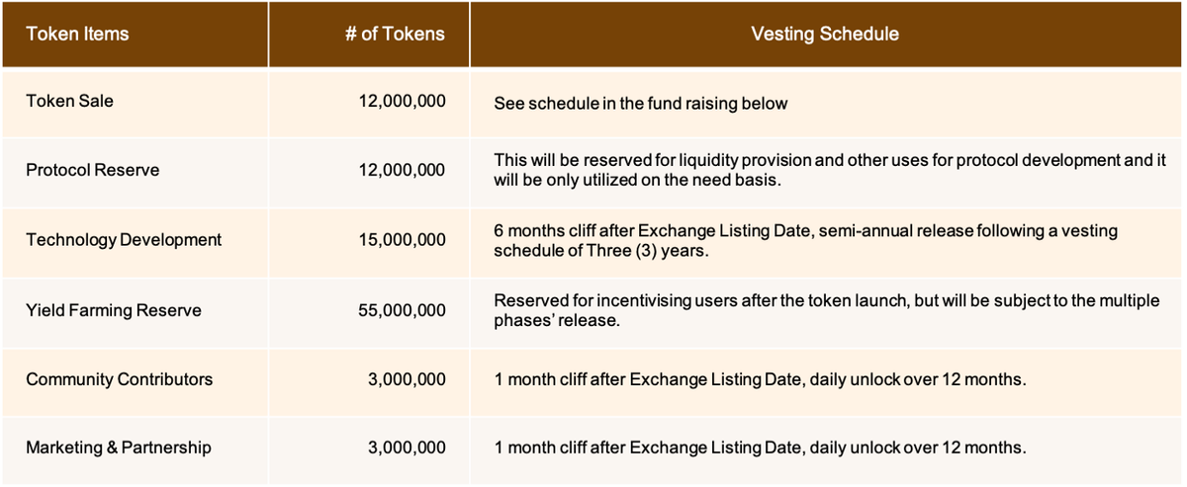
Task: Click "See schedule in the fund raising below" text
Action: tap(640, 103)
